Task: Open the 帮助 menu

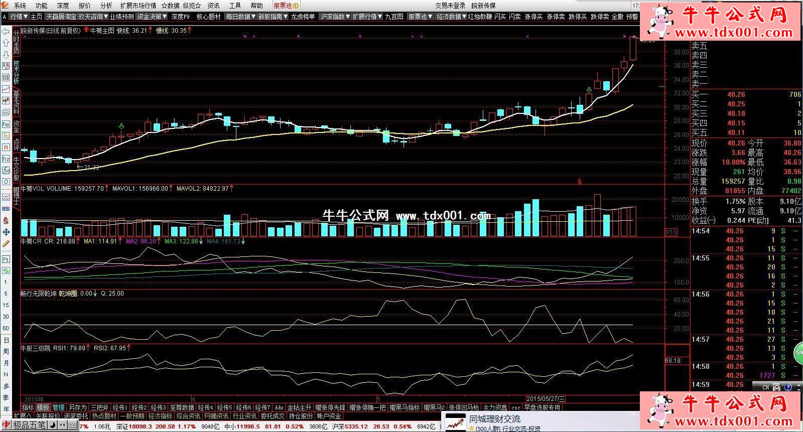Action: pos(256,6)
